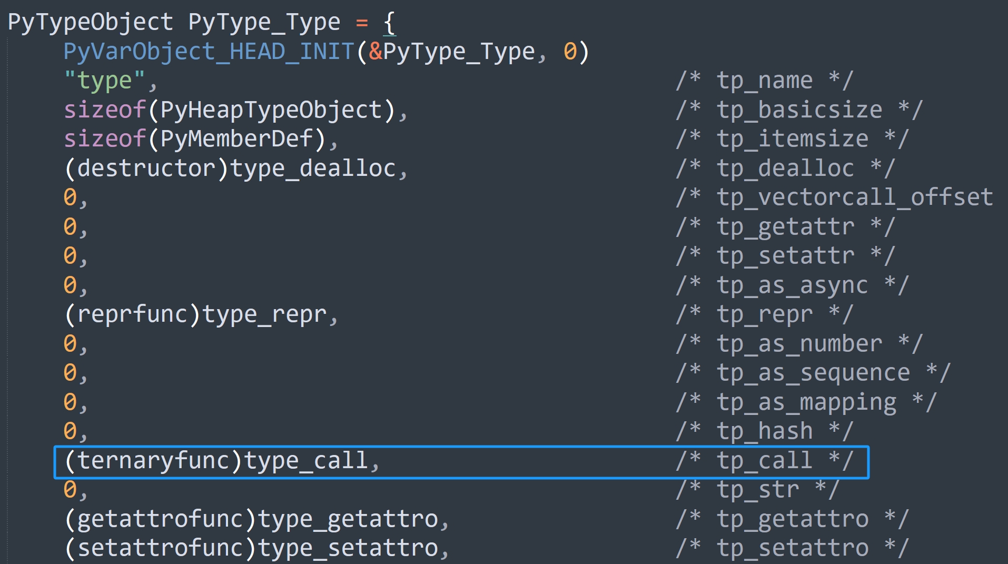Click the tp_as_async comment
This screenshot has width=1008, height=564.
(793, 285)
